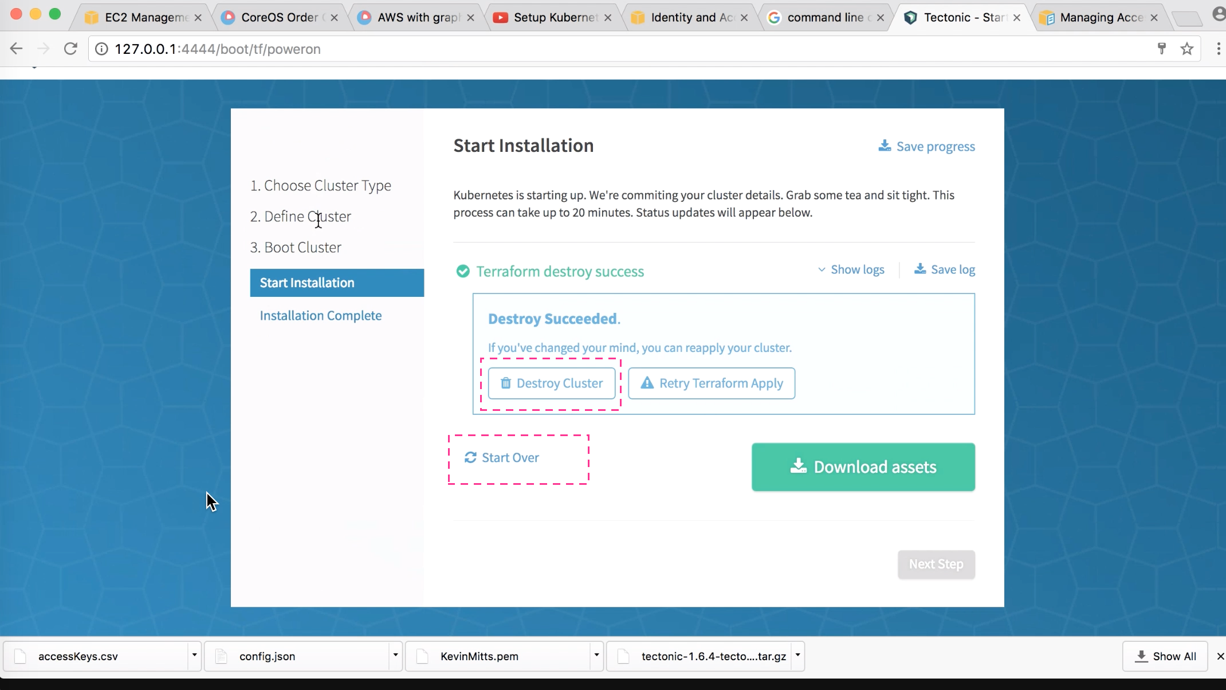Click the extension icon in the toolbar
Image resolution: width=1226 pixels, height=690 pixels.
click(x=1161, y=49)
